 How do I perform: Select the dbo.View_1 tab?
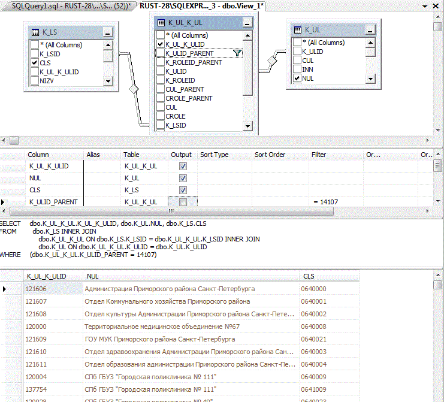(x=201, y=5)
